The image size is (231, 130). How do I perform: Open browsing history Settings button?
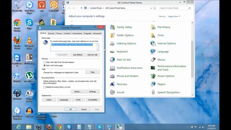92,91
